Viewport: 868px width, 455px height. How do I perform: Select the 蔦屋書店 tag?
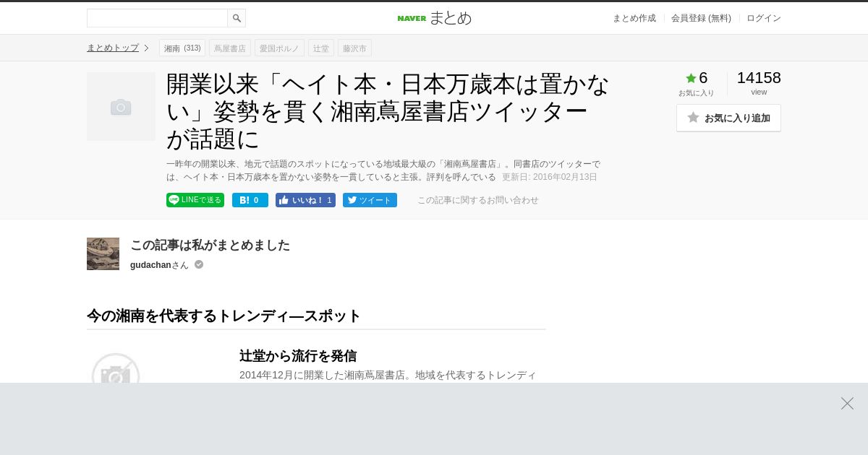click(x=230, y=48)
